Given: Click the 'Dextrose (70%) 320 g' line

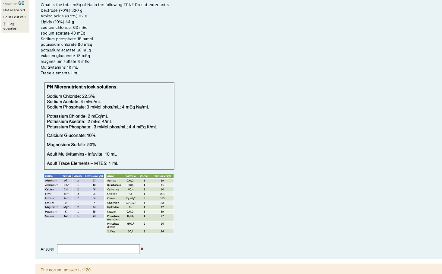Looking at the screenshot, I should point(61,10).
